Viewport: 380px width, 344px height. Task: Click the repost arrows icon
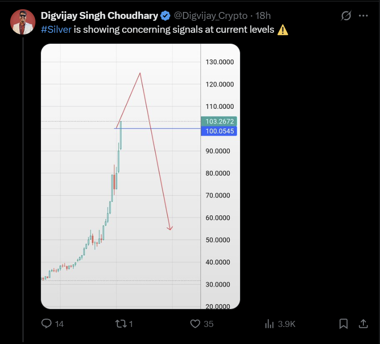[x=121, y=324]
